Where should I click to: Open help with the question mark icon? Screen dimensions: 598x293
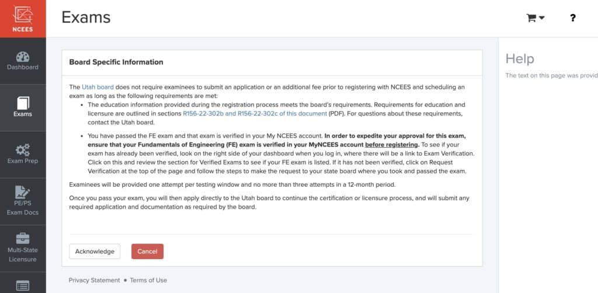point(573,18)
